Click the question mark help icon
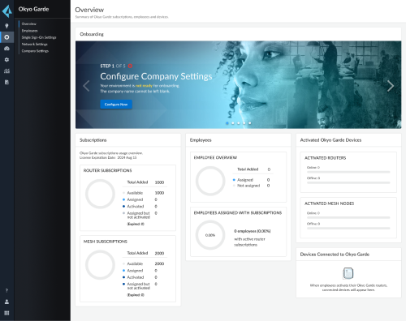 6,290
